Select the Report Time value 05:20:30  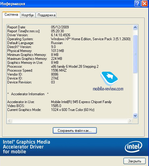(x=57, y=31)
